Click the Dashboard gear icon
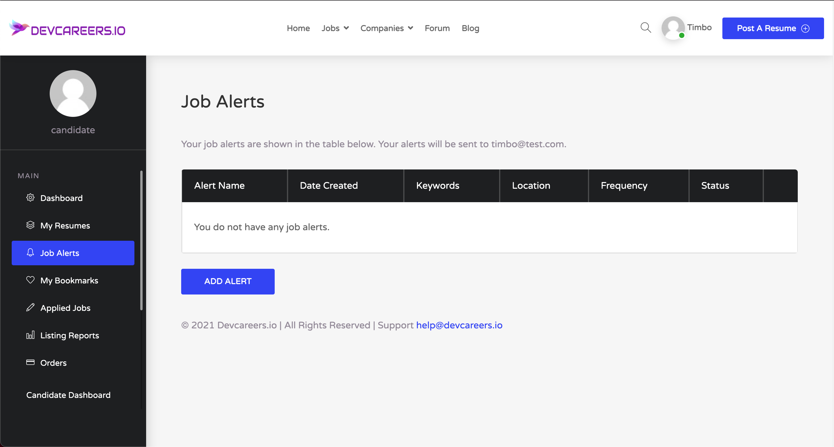This screenshot has height=447, width=834. (x=30, y=197)
